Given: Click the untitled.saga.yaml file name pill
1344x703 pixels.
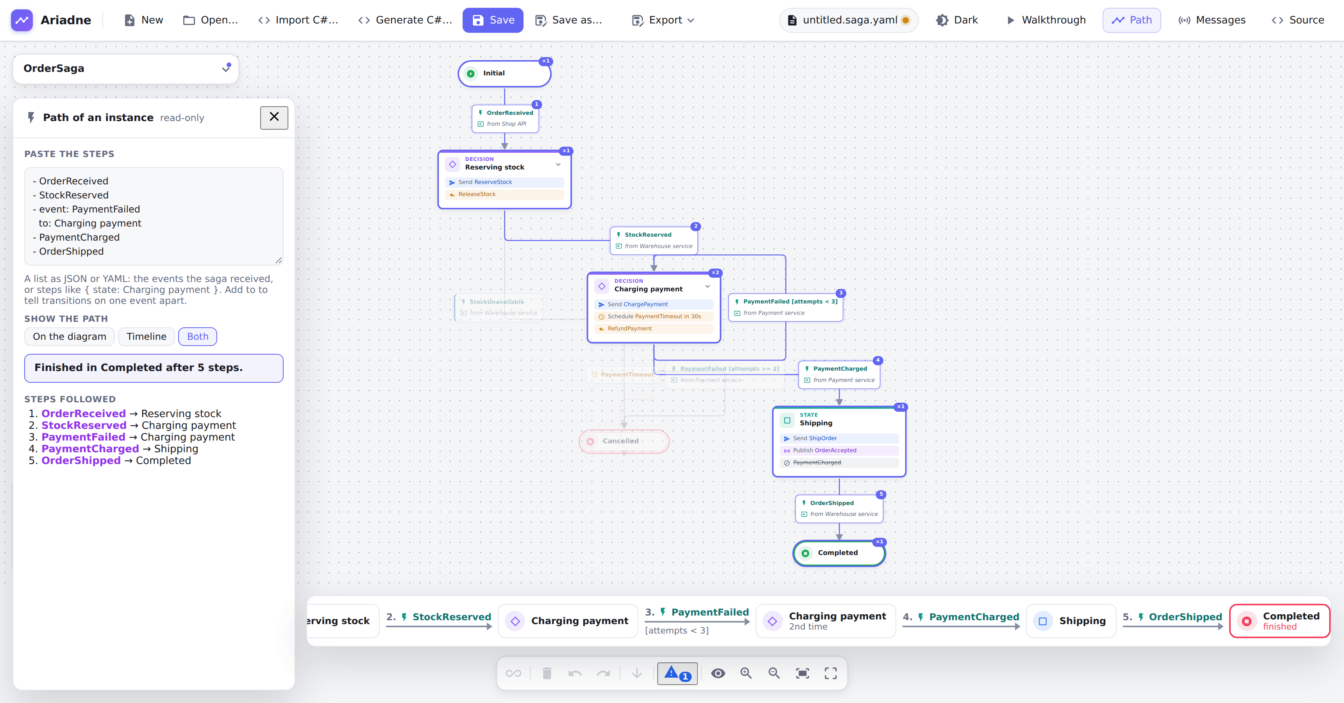Looking at the screenshot, I should click(848, 20).
